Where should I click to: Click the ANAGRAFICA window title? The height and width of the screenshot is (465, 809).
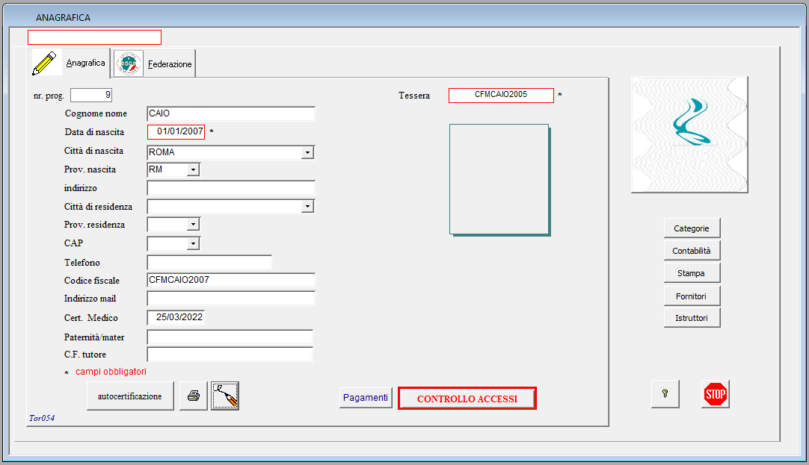coord(63,17)
